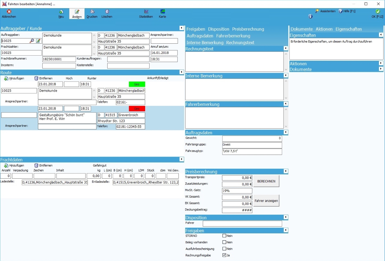This screenshot has height=261, width=385.
Task: Expand the Aktionen panel
Action: tap(381, 63)
